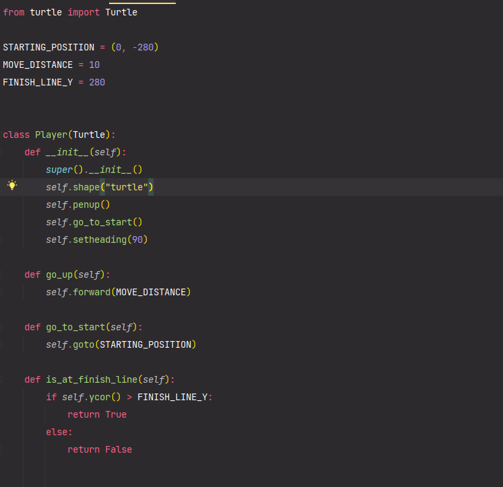Click the go_to_start function definition name
503x487 pixels.
pos(75,327)
